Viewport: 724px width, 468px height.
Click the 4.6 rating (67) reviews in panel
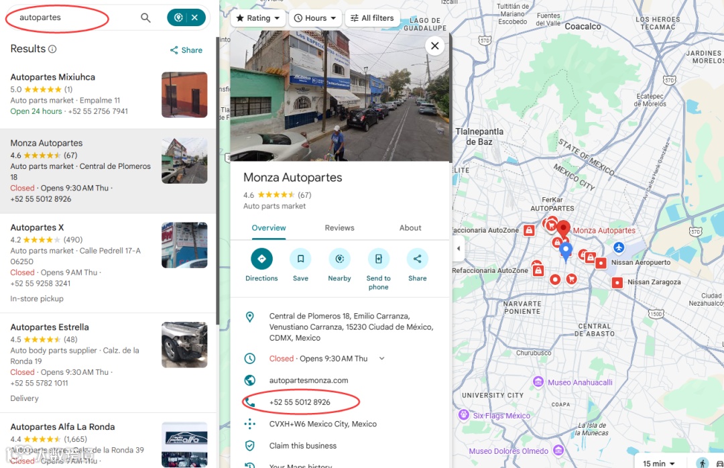click(277, 195)
